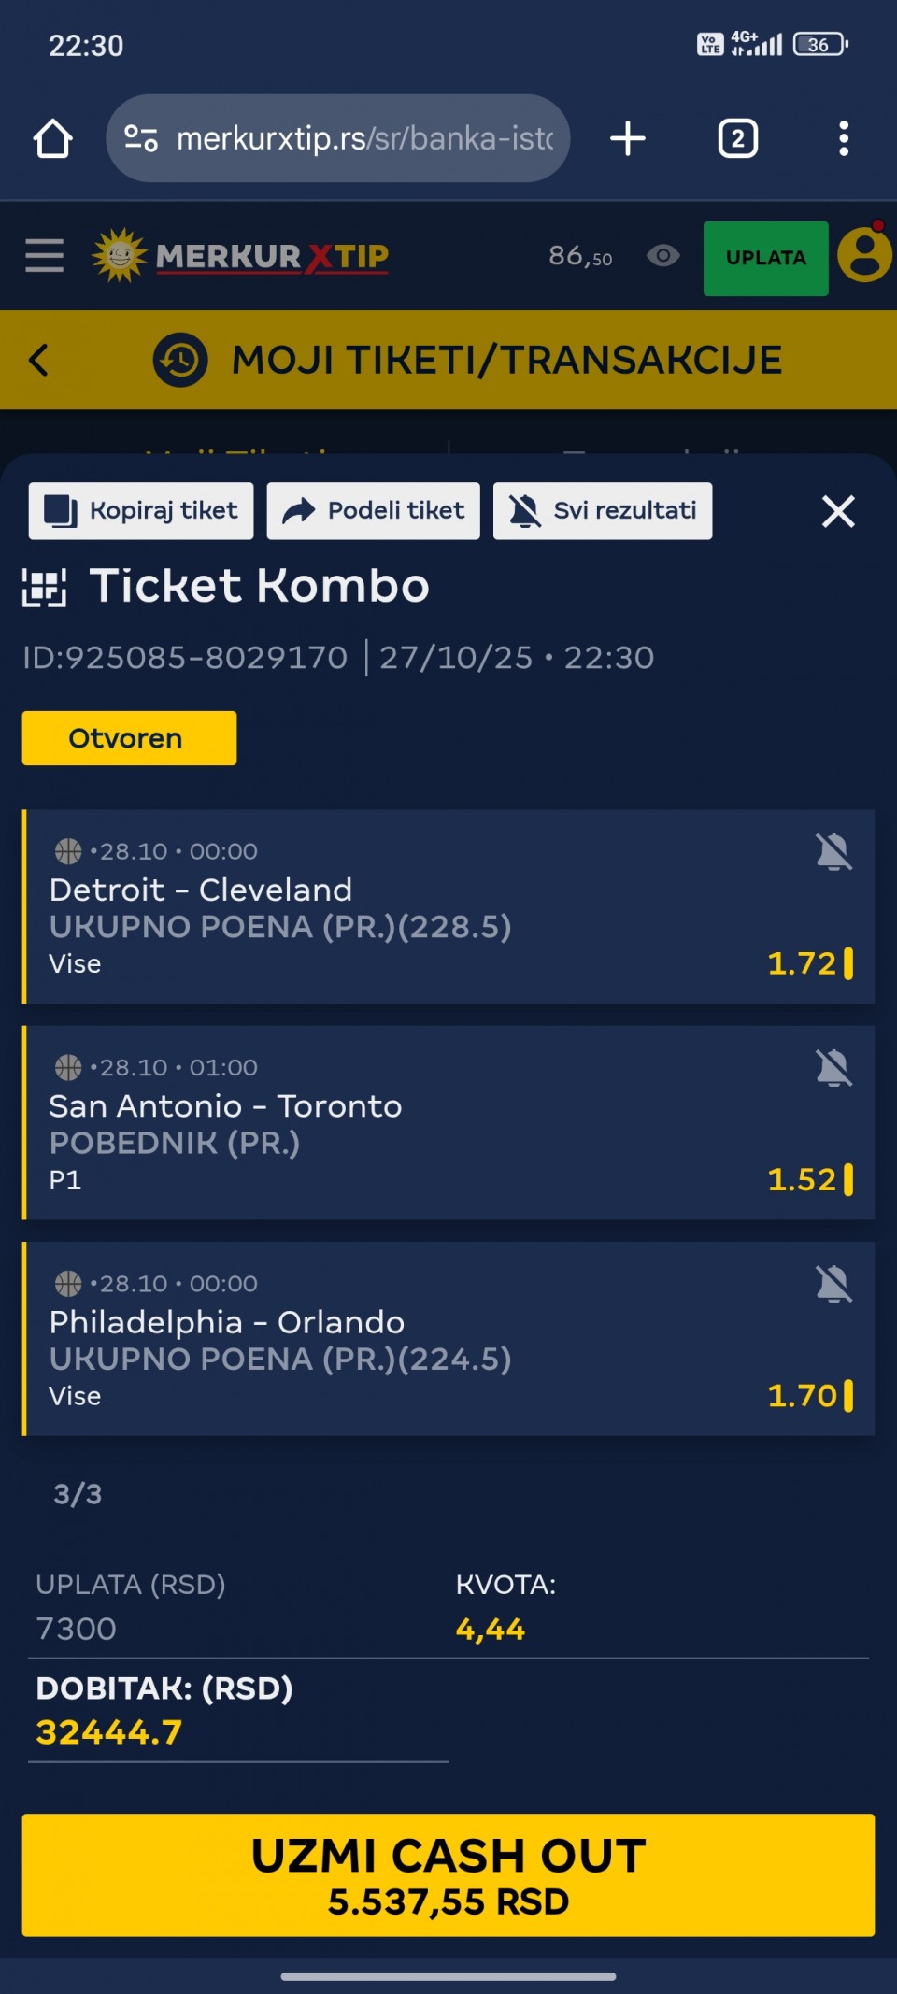Viewport: 897px width, 1994px height.
Task: Tap the merkurxtip.rs address bar
Action: click(x=364, y=139)
